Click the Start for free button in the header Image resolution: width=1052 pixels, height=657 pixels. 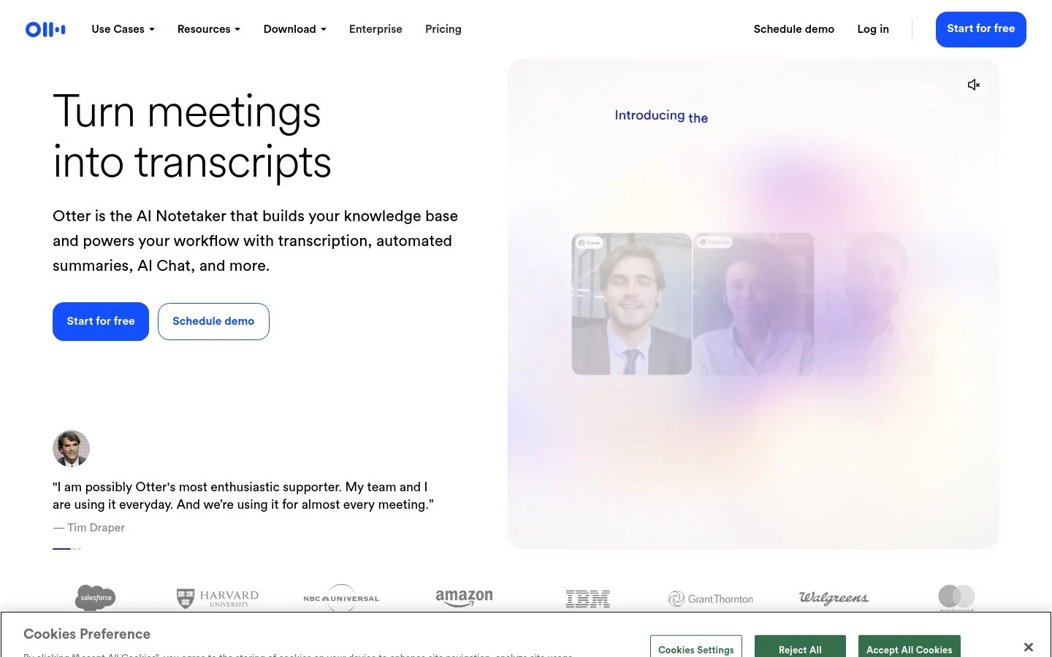(981, 29)
